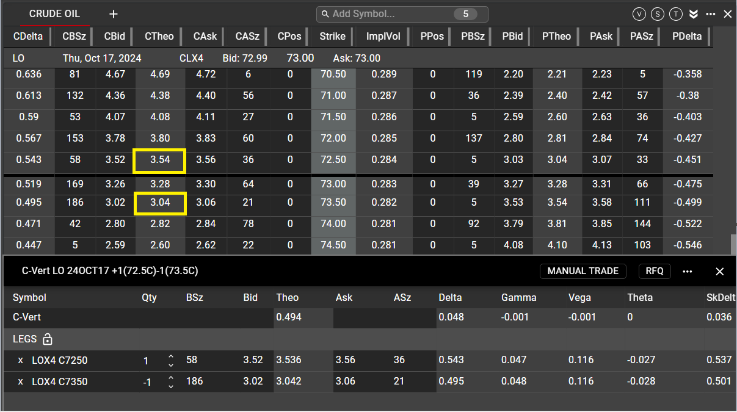Click leg ask 3.06 for LOX4 C7350
The height and width of the screenshot is (412, 737).
pyautogui.click(x=345, y=381)
